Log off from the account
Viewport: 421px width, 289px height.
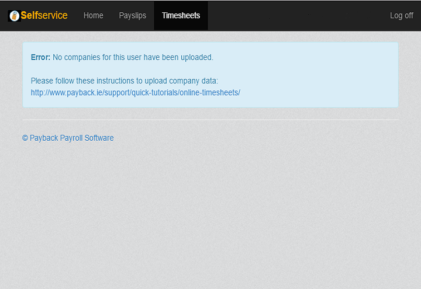[401, 16]
